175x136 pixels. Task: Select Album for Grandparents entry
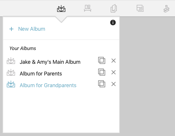click(x=48, y=85)
